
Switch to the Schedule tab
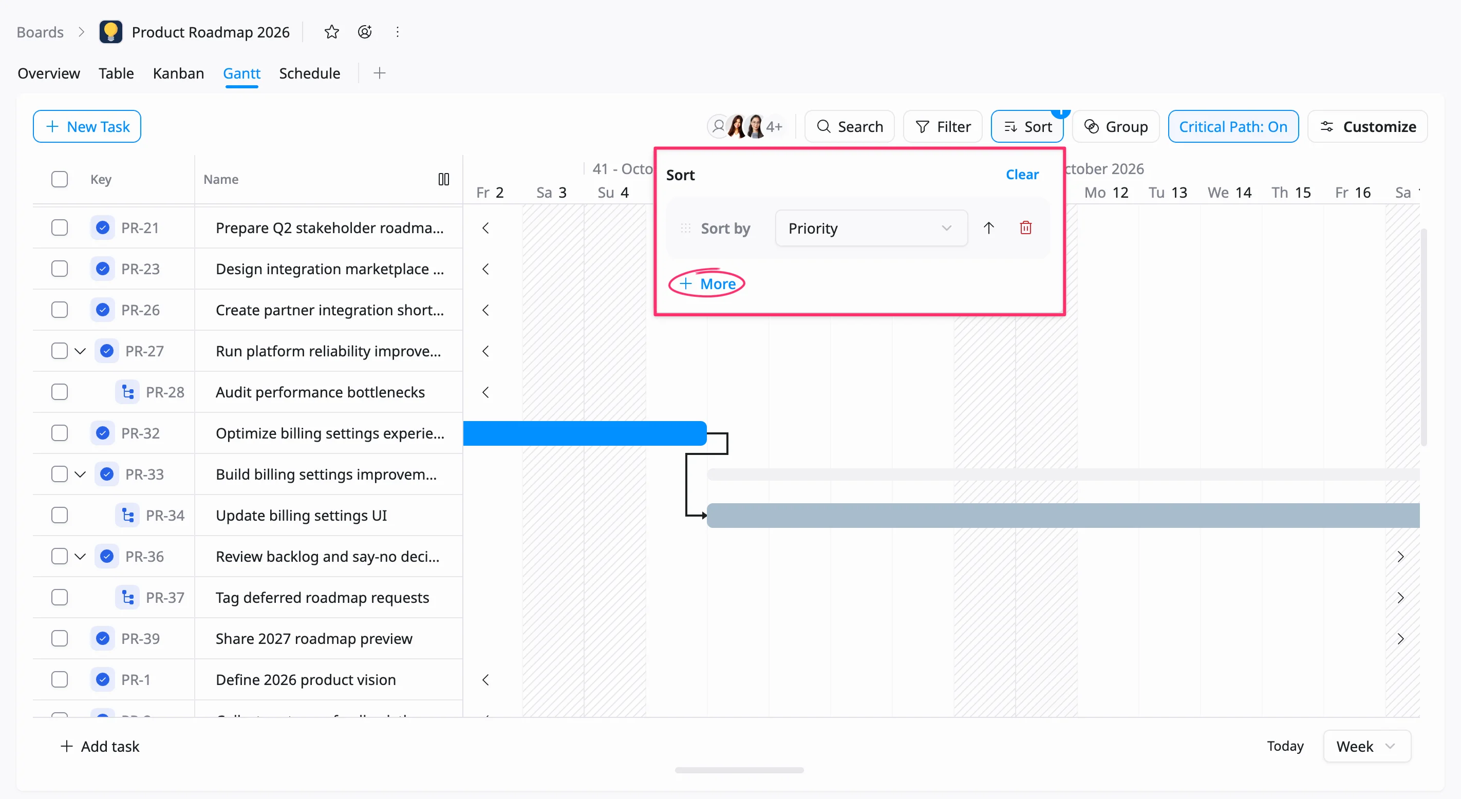[x=310, y=73]
